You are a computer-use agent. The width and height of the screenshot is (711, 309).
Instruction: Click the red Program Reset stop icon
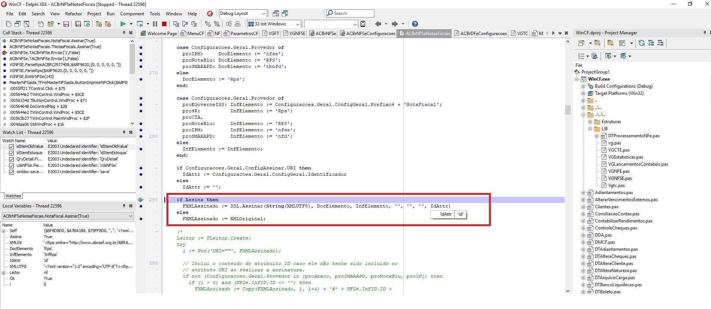coord(164,24)
